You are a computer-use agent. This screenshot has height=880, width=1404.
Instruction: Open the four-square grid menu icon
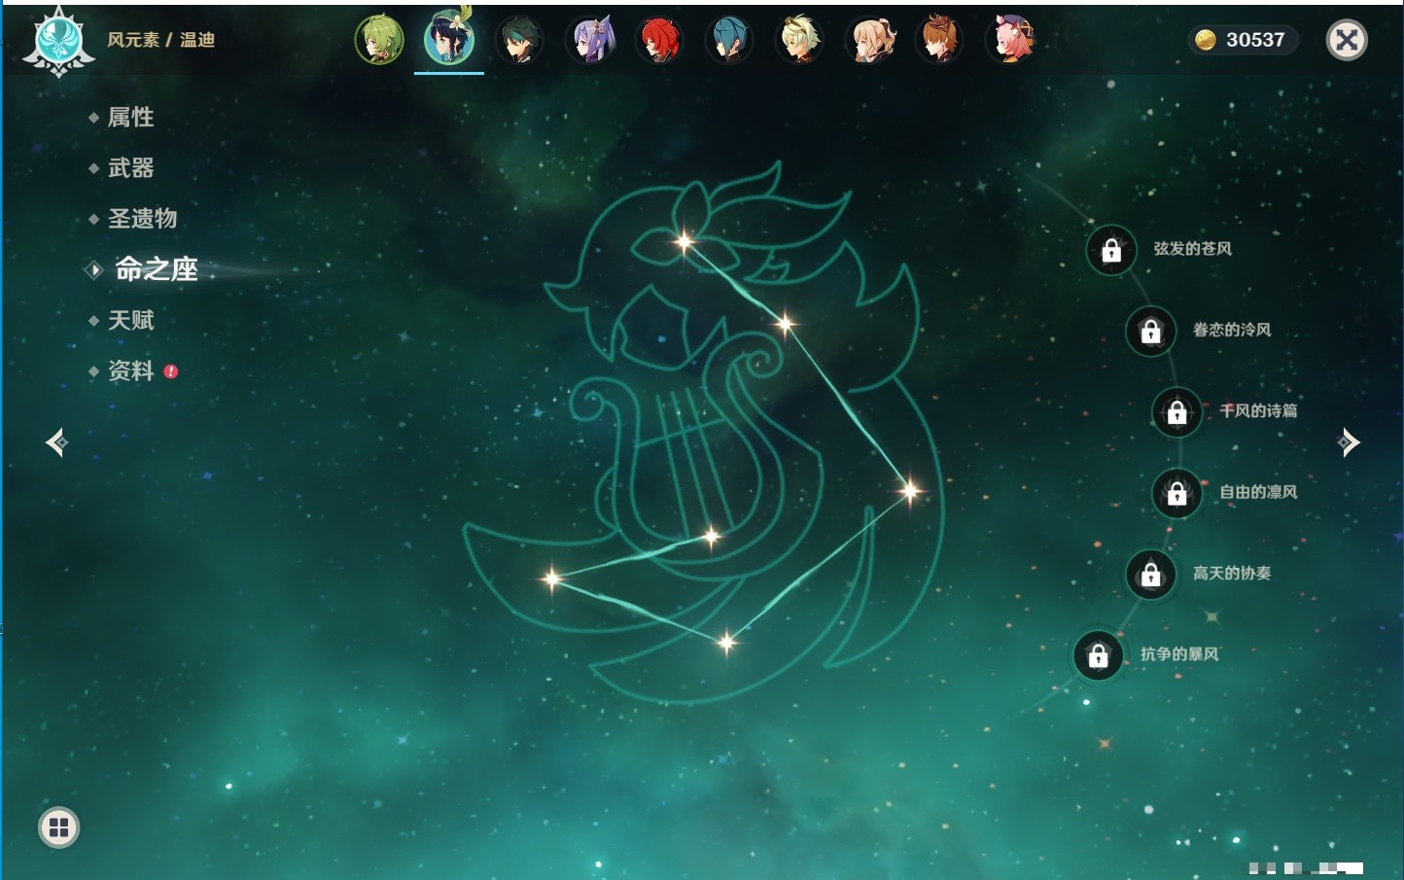click(x=58, y=827)
